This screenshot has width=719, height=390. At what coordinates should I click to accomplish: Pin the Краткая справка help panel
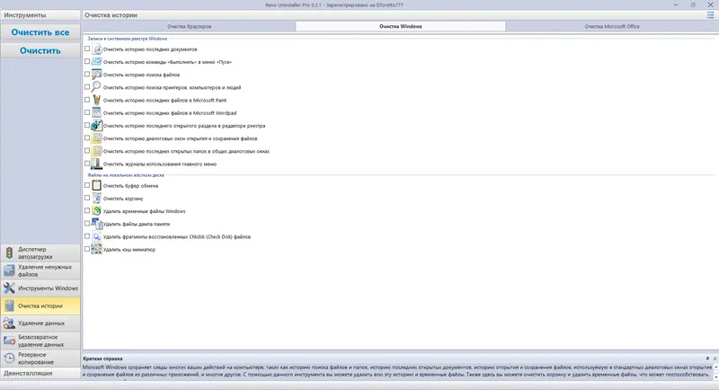click(707, 359)
